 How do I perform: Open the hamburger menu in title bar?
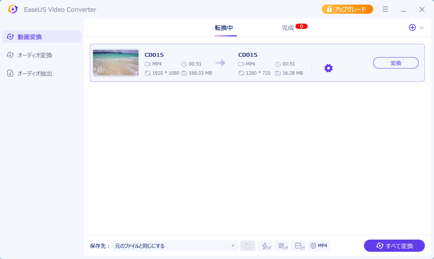coord(385,10)
